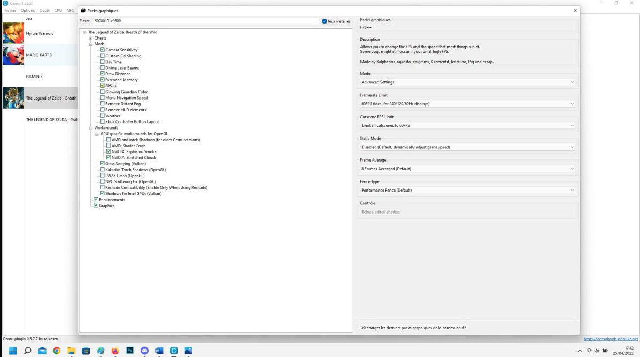Open the cemuhook.sshnuke.net link

pos(611,339)
